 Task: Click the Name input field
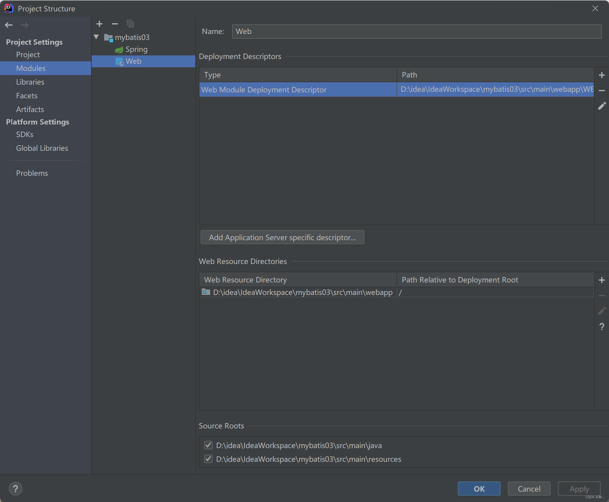click(x=417, y=32)
